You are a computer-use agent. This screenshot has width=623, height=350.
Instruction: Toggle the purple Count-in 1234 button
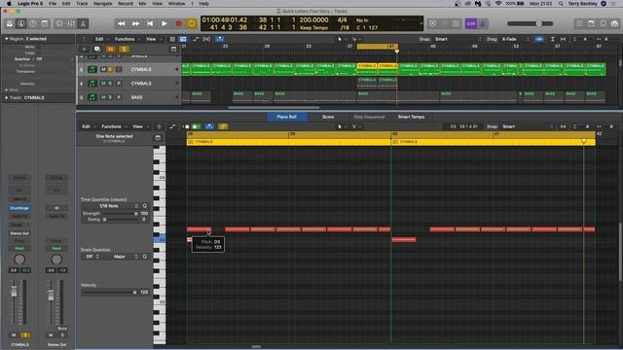(x=471, y=23)
